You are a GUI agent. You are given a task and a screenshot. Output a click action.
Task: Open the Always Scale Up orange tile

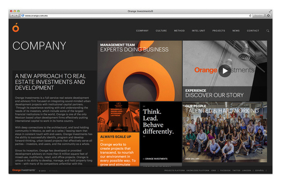(118, 149)
